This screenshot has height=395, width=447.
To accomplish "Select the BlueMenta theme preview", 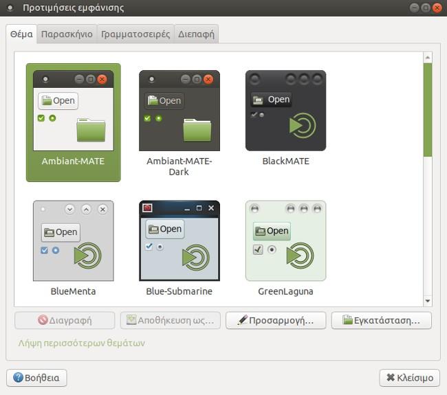I will click(74, 241).
